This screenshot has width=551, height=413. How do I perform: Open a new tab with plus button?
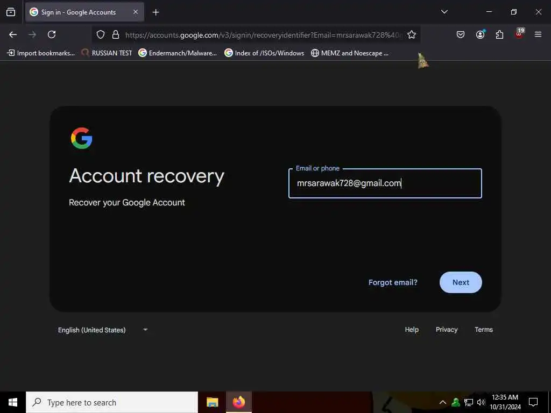coord(156,12)
